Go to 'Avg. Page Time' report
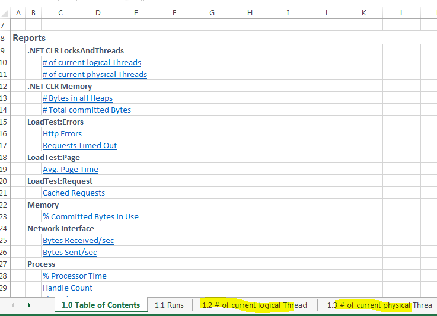437x316 pixels. 70,169
